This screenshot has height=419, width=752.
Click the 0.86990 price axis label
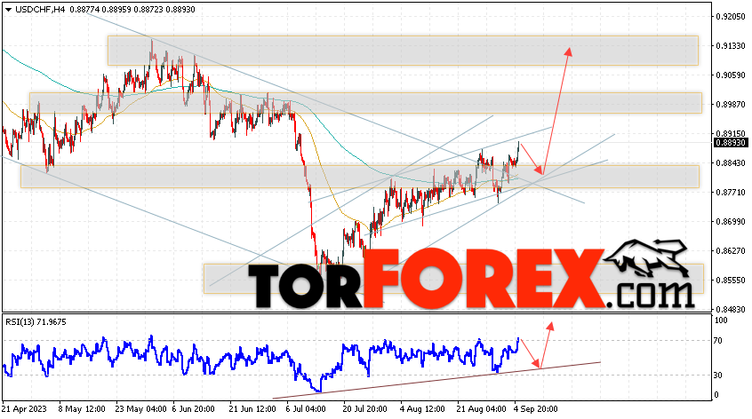pos(731,222)
